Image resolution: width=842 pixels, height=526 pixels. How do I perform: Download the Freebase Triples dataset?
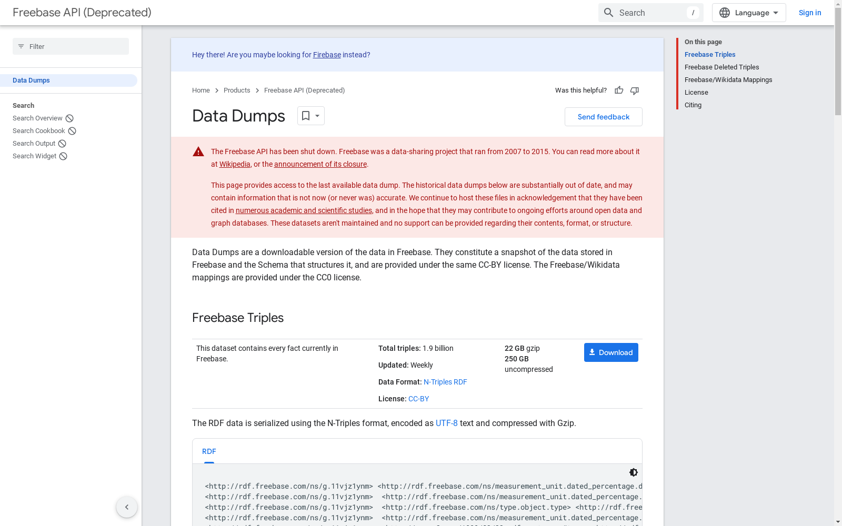(x=611, y=352)
